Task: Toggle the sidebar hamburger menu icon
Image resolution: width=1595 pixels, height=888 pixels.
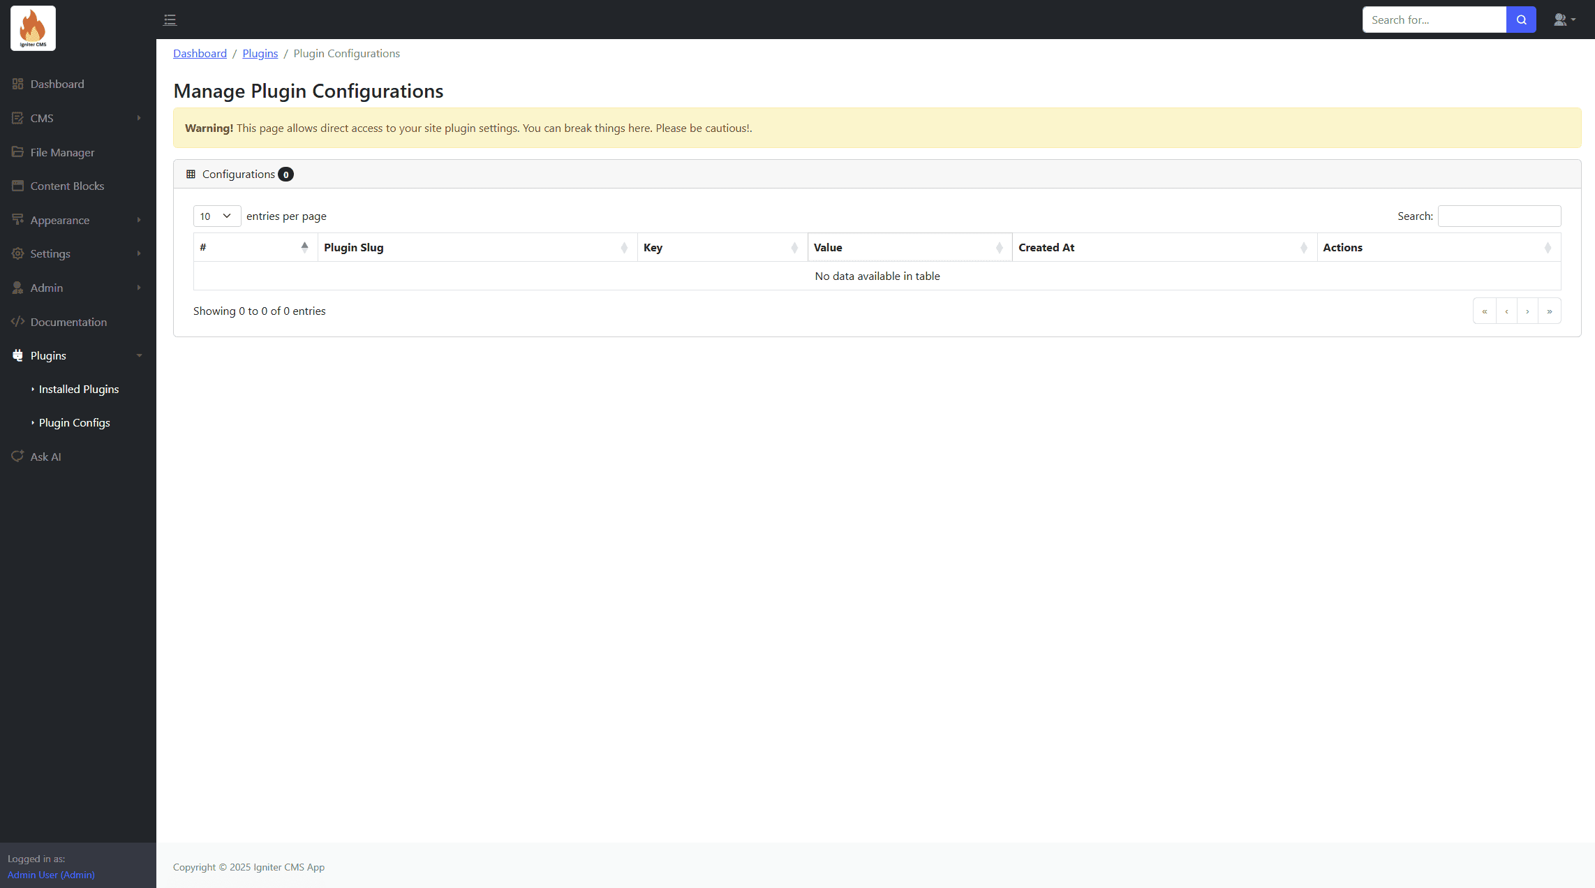Action: pos(170,20)
